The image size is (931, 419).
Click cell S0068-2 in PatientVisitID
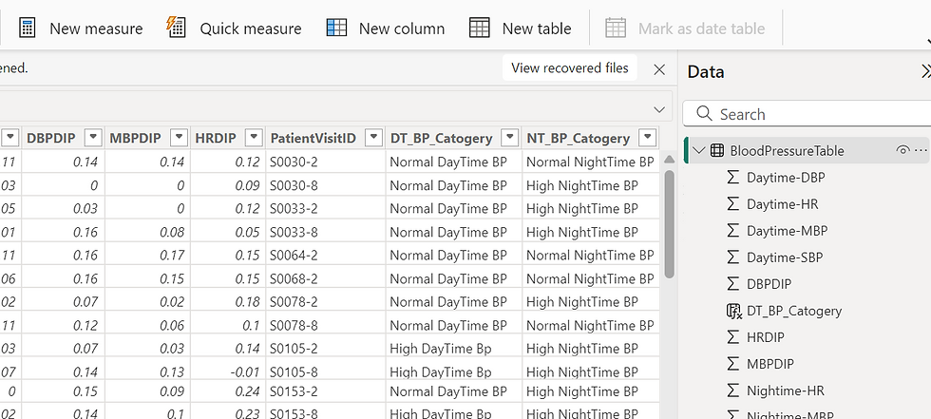click(325, 278)
